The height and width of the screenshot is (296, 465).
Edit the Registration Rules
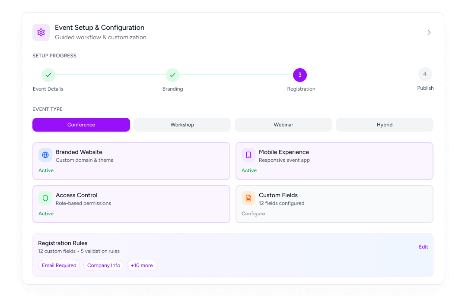click(x=423, y=247)
